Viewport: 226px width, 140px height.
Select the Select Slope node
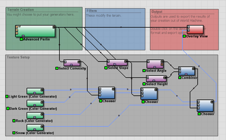point(117,63)
